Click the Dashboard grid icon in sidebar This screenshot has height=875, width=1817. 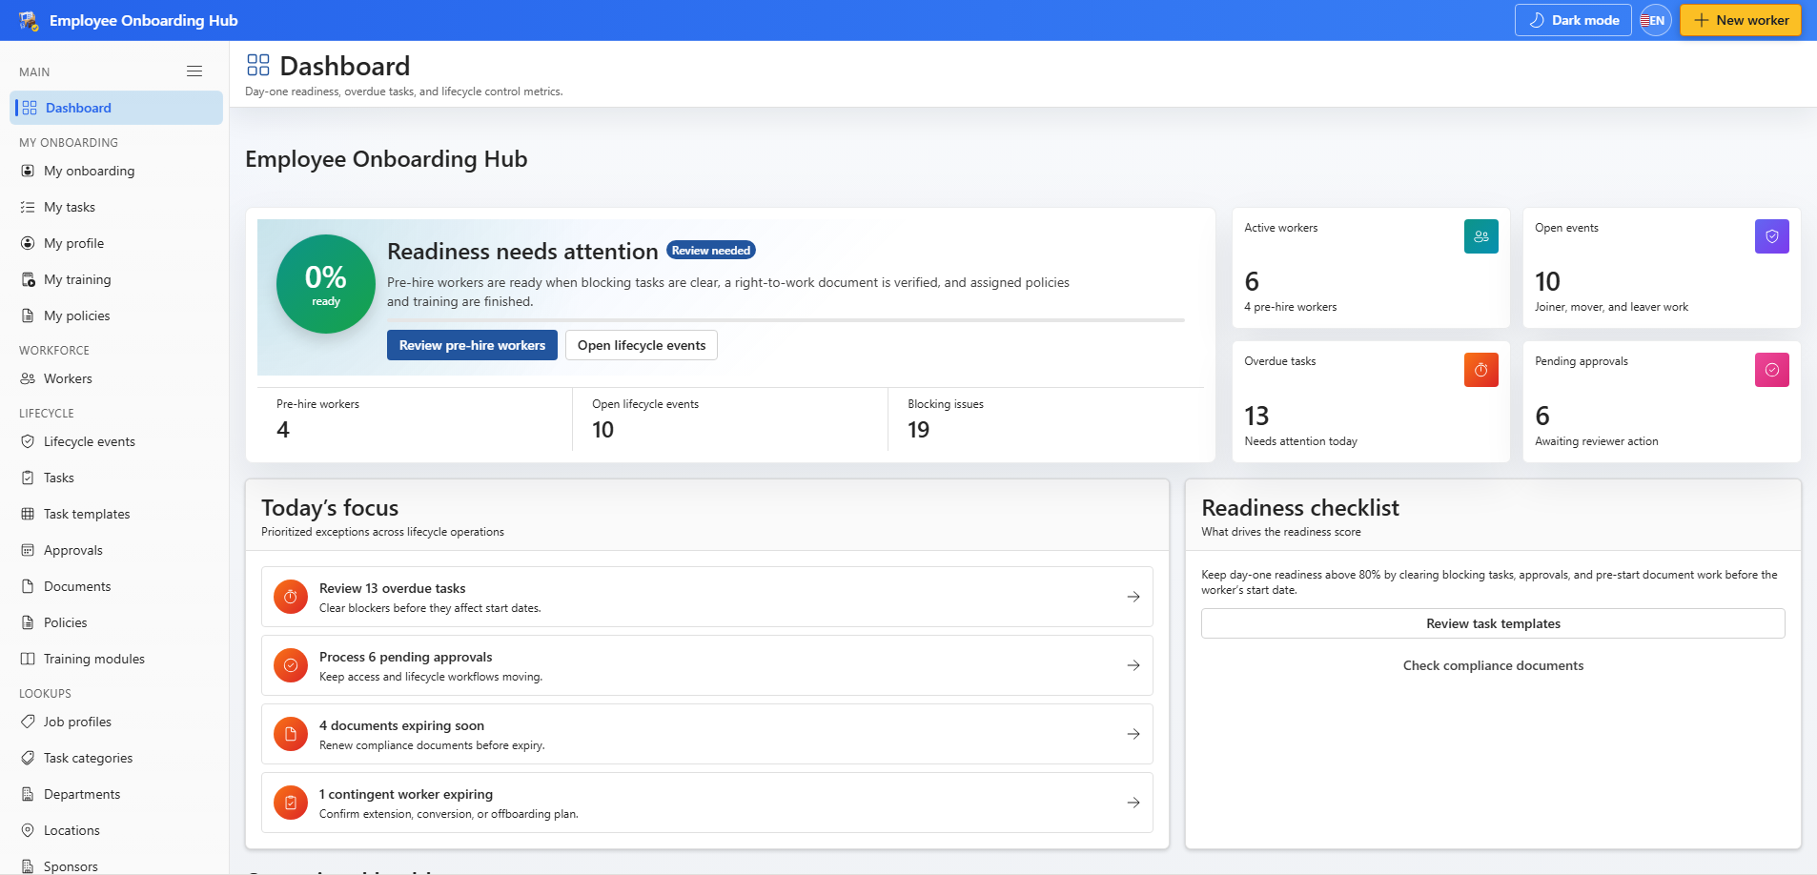click(30, 108)
